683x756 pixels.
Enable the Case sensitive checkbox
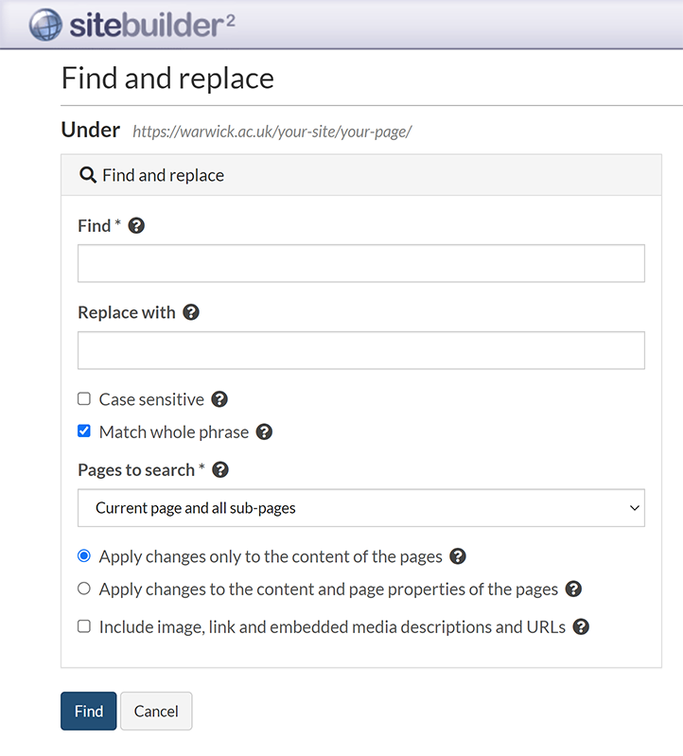coord(84,399)
